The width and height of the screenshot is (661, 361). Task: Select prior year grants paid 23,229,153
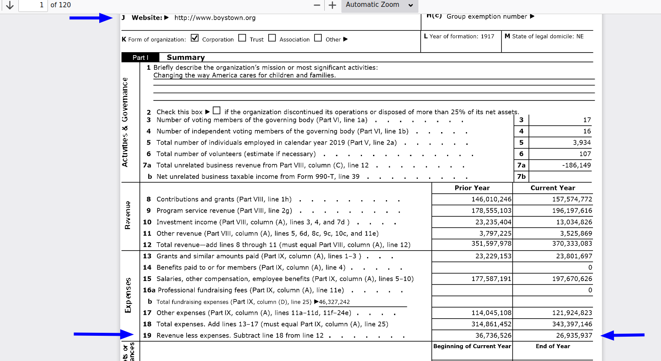click(493, 256)
